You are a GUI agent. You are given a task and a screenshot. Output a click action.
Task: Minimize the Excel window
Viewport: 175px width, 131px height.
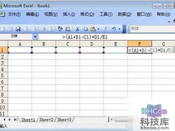157,6
